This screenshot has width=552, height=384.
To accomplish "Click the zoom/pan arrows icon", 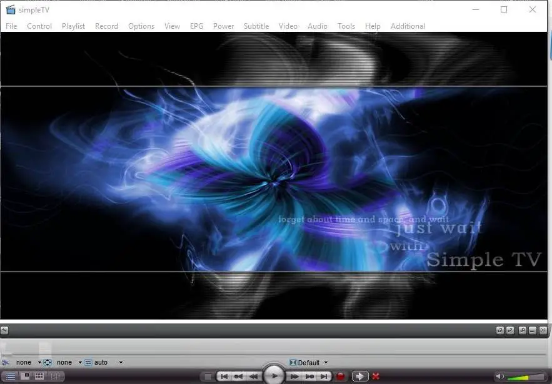I will click(x=48, y=362).
